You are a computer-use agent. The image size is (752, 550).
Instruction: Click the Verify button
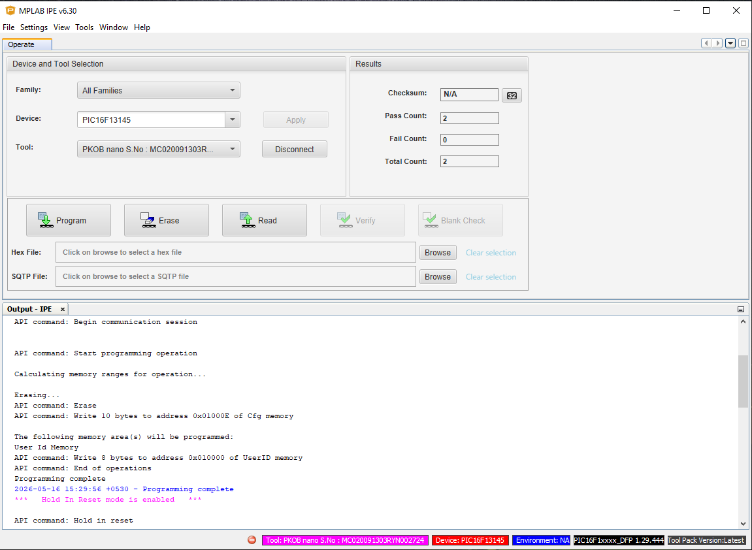tap(362, 220)
